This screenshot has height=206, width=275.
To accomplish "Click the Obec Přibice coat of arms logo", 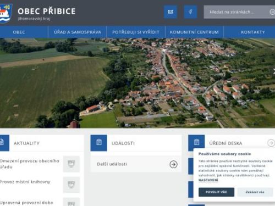I will pyautogui.click(x=6, y=13).
